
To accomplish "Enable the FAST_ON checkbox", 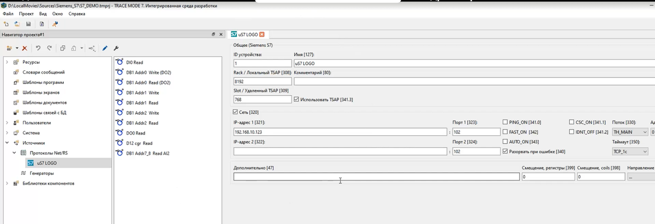I will tap(505, 132).
